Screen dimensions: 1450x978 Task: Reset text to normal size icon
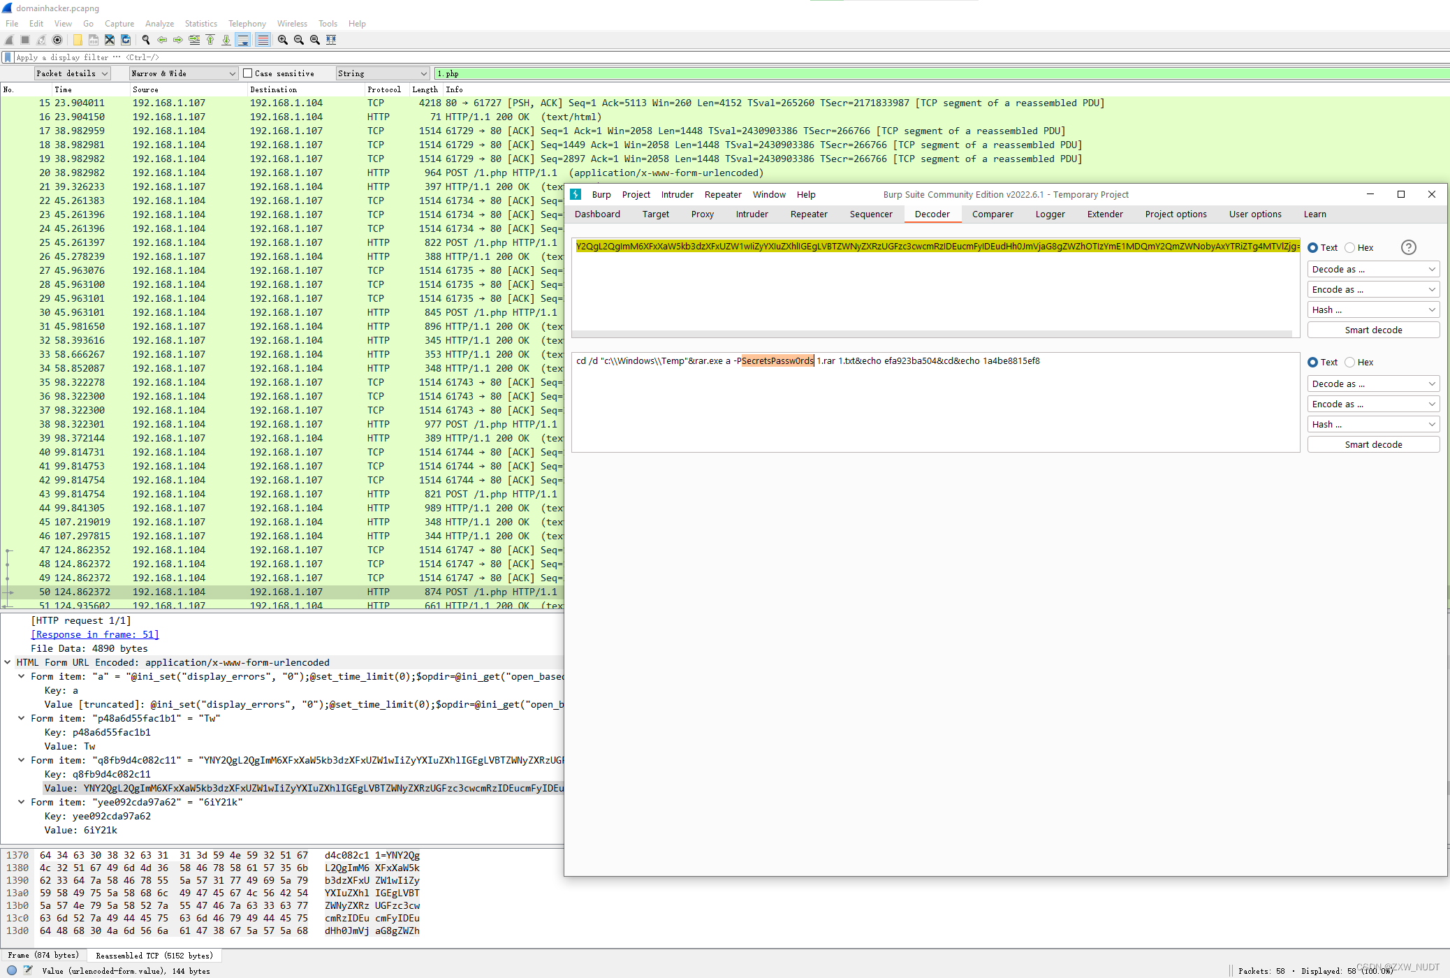pyautogui.click(x=315, y=40)
